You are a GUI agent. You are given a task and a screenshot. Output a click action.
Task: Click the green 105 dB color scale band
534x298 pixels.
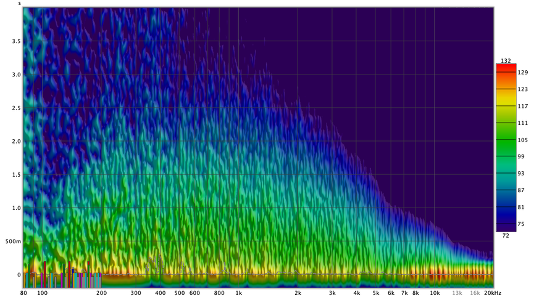click(x=506, y=140)
